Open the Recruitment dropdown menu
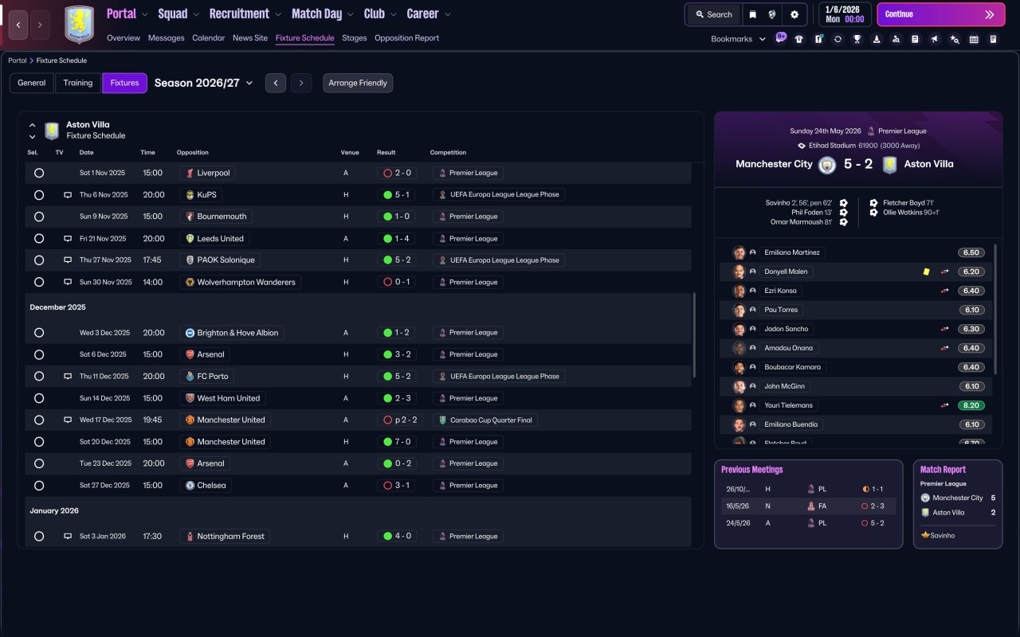The width and height of the screenshot is (1020, 637). [245, 14]
